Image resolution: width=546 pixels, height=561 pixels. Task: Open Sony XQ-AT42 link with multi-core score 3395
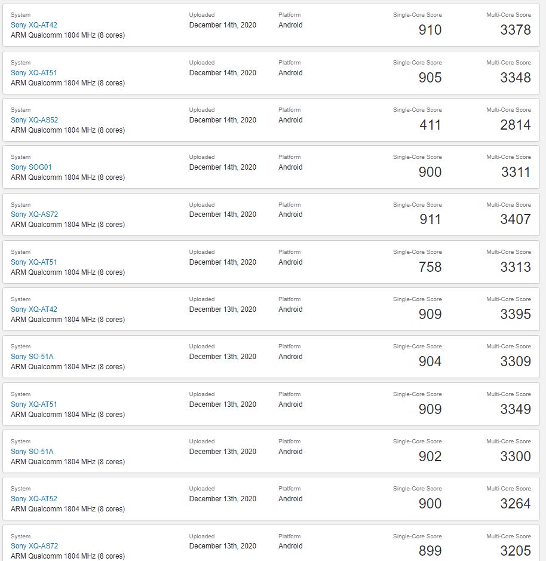point(34,309)
